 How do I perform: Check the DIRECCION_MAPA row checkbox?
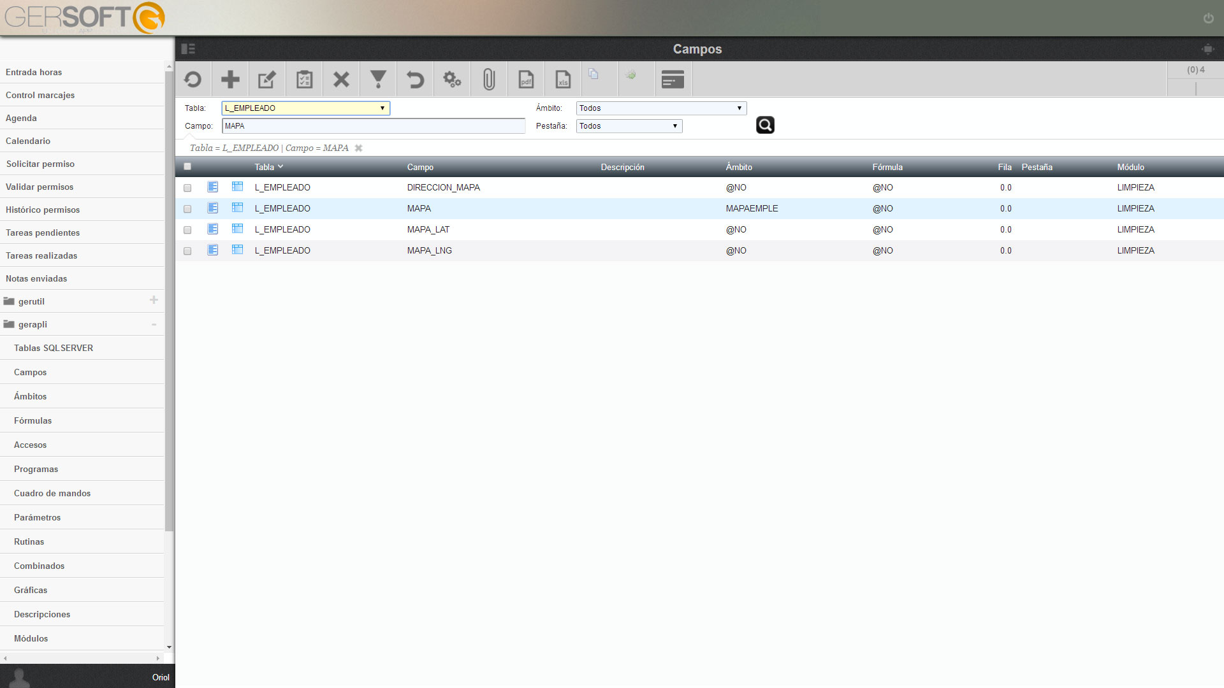[187, 188]
